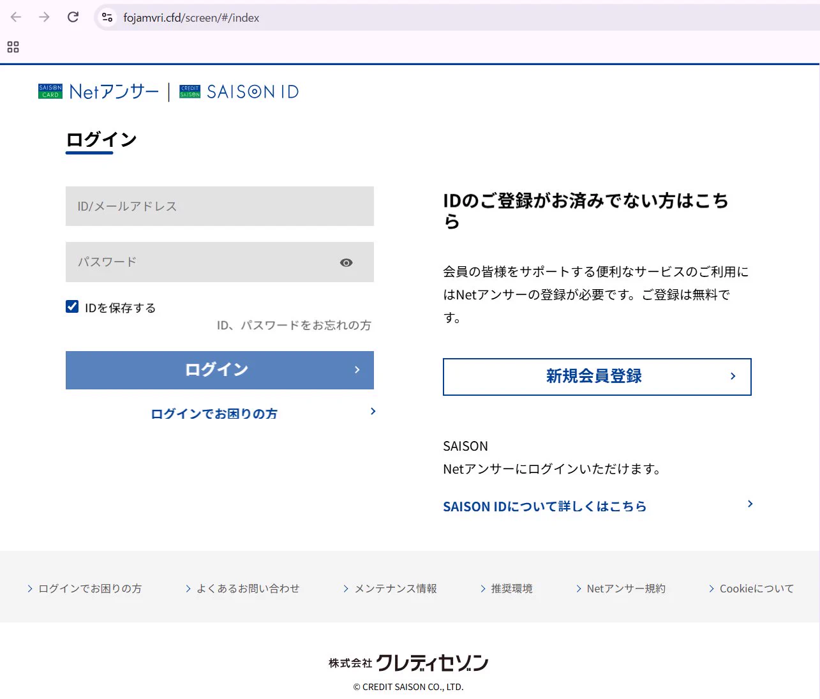The height and width of the screenshot is (699, 820).
Task: Click the green SAISON CARD logo
Action: [x=50, y=91]
